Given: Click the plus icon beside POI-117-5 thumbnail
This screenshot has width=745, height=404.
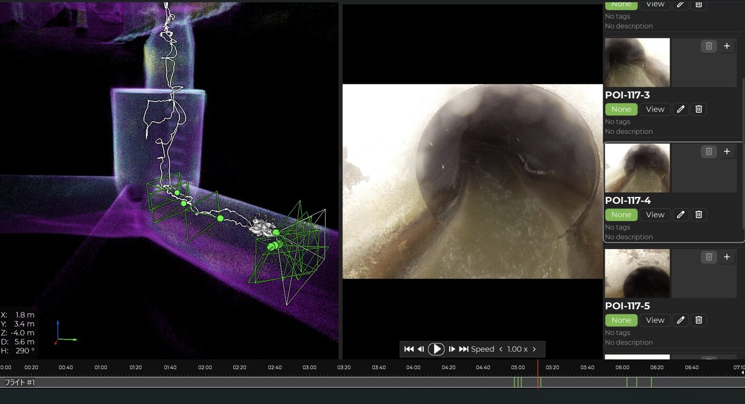Looking at the screenshot, I should tap(727, 257).
